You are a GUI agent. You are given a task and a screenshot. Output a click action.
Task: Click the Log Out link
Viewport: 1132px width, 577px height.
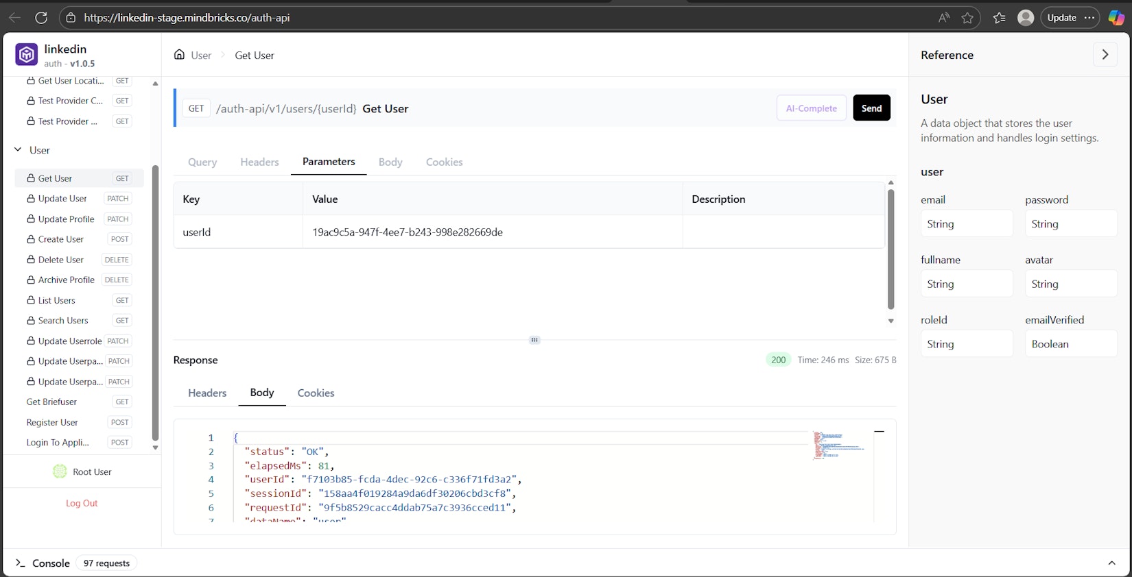82,503
